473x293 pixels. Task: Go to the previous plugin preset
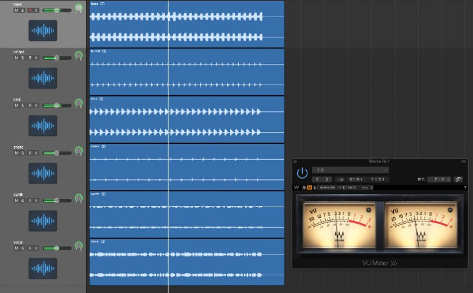(x=317, y=179)
